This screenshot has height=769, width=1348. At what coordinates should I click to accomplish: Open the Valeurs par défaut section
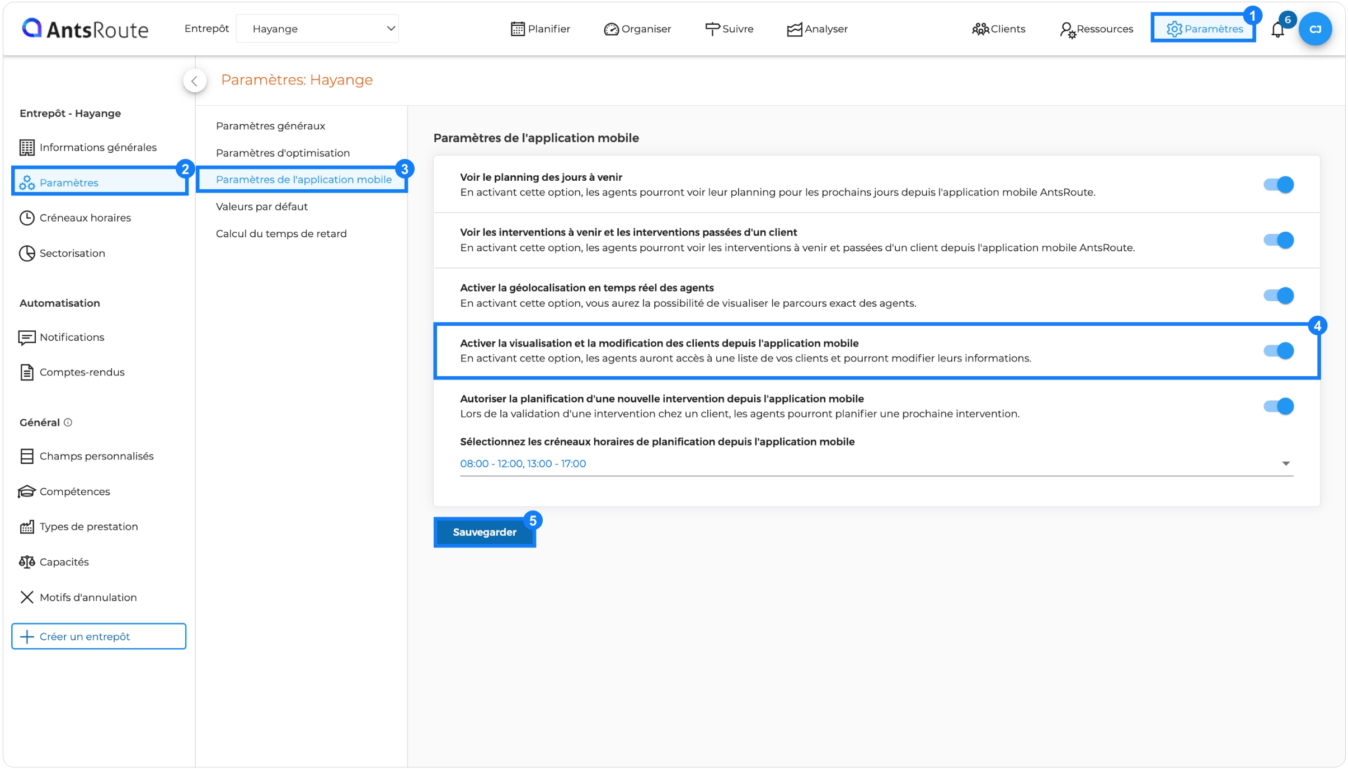[x=262, y=206]
